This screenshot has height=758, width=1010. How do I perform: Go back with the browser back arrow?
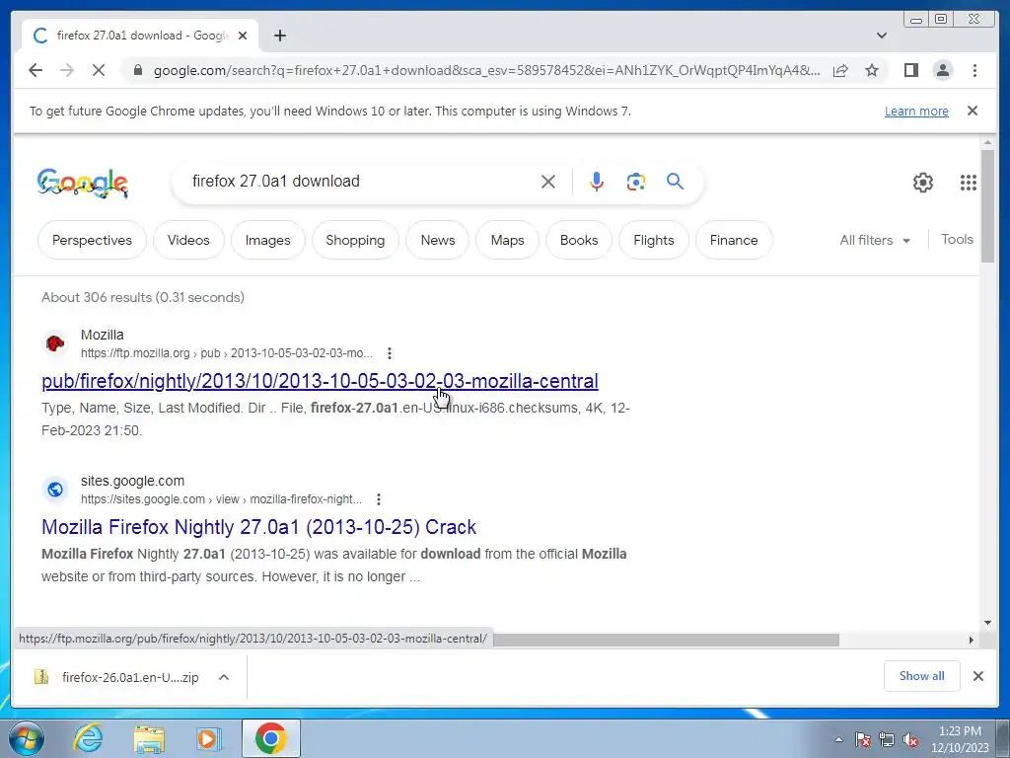point(36,70)
